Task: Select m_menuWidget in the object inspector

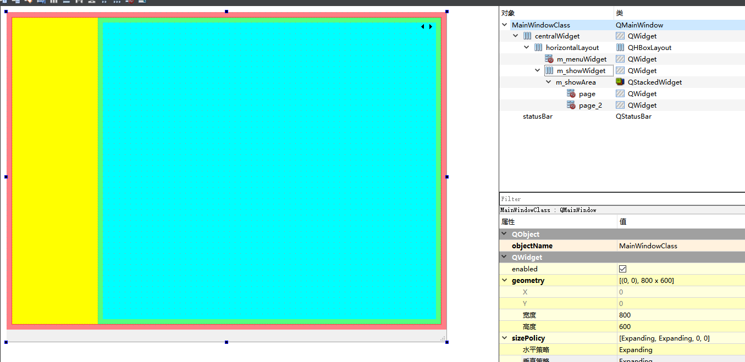Action: click(x=583, y=59)
